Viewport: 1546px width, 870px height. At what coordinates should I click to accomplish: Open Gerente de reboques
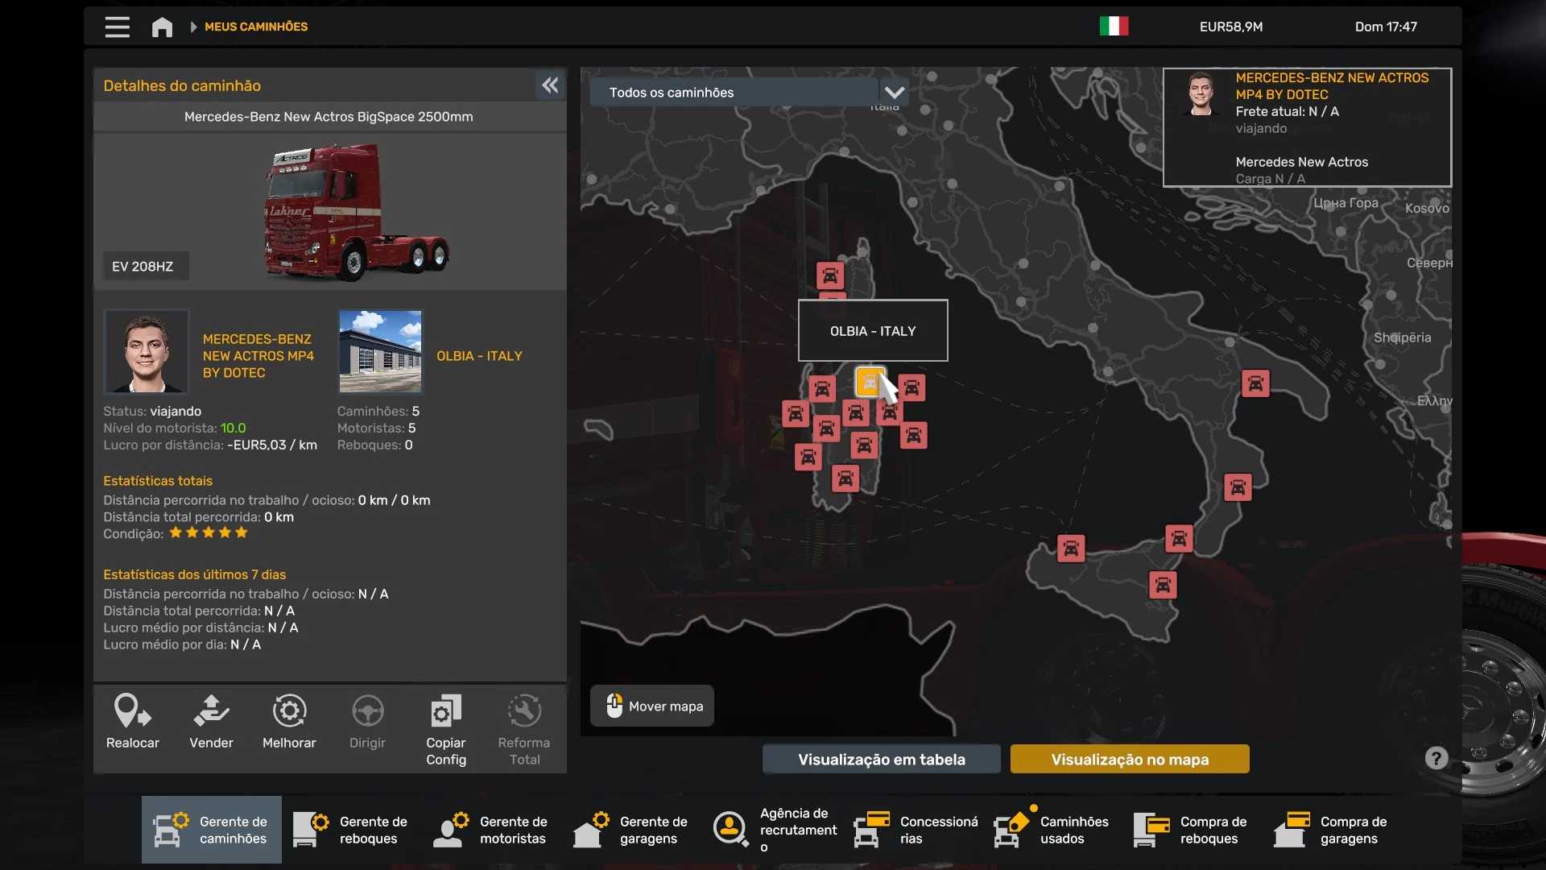[351, 830]
